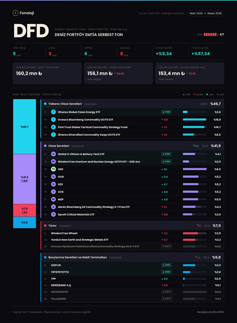The width and height of the screenshot is (237, 323).
Task: Click the large 'DFD' fund code
Action: click(x=31, y=31)
